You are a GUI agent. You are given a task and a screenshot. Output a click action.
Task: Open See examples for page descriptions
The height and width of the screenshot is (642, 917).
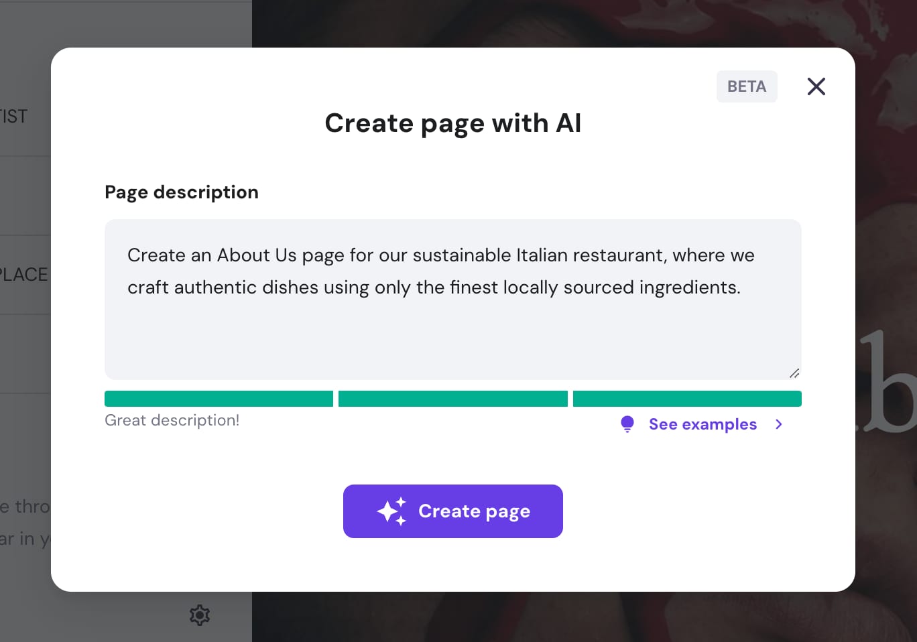[702, 424]
